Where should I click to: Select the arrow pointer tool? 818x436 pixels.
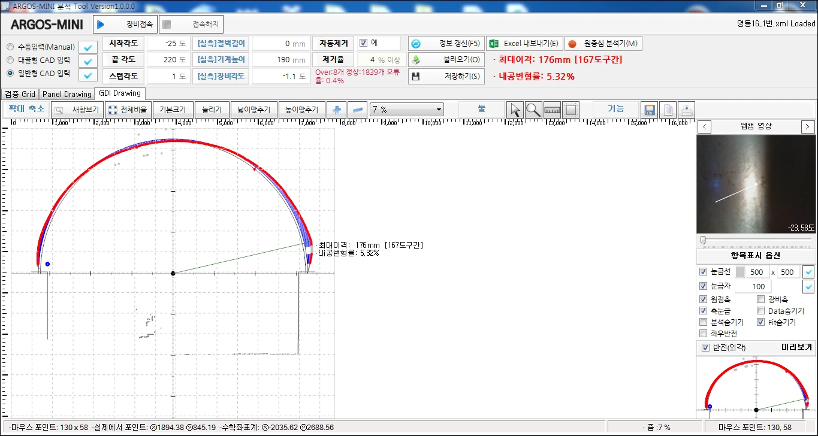coord(515,110)
